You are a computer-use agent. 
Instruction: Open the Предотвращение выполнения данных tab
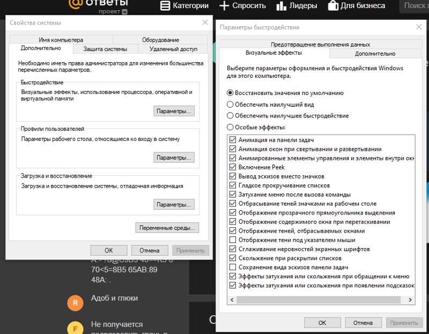pos(320,44)
